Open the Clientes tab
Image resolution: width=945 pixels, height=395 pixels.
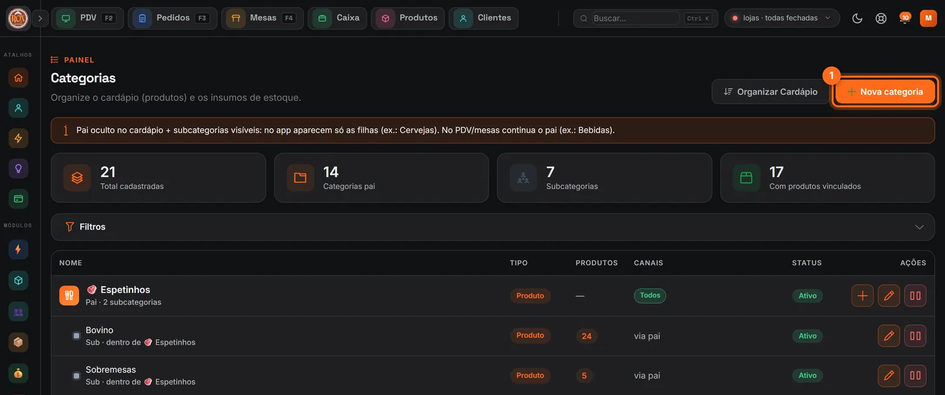pos(484,18)
